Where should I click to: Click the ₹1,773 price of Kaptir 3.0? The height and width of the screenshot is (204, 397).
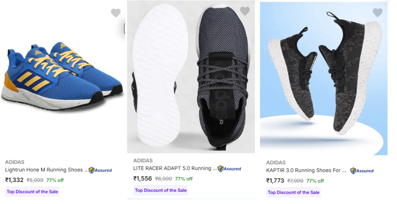[275, 181]
